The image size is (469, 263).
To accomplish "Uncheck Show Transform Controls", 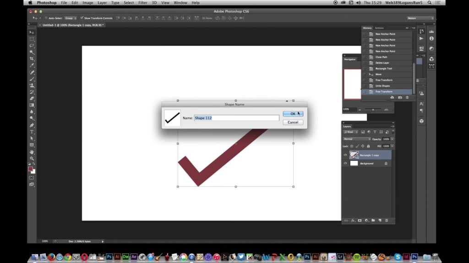I will point(82,18).
